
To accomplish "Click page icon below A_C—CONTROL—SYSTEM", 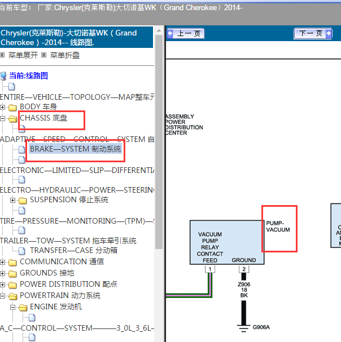I will point(32,337).
